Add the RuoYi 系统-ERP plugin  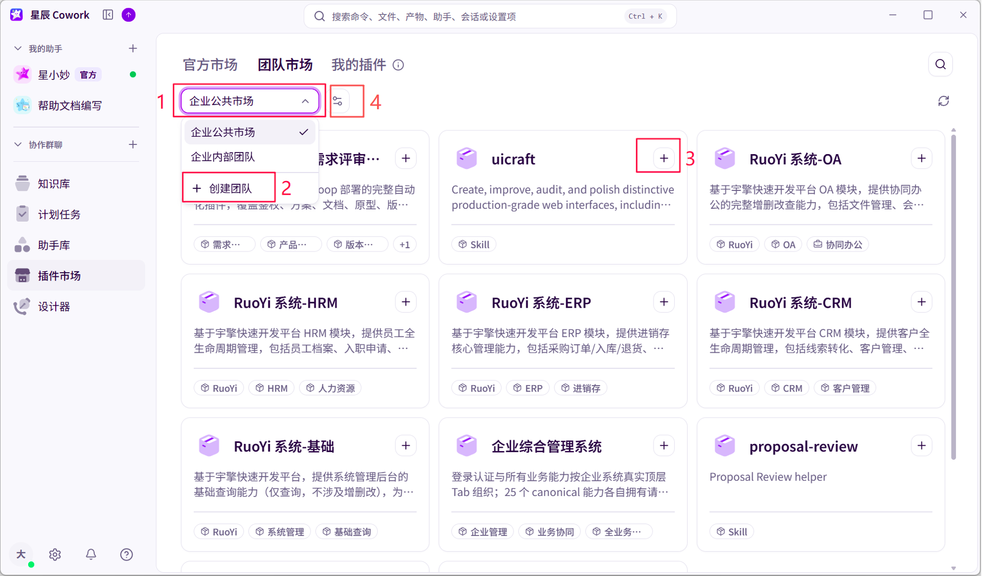point(664,302)
